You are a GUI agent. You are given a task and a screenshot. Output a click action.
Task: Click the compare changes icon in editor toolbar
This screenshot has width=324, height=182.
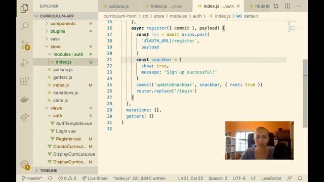pos(276,6)
